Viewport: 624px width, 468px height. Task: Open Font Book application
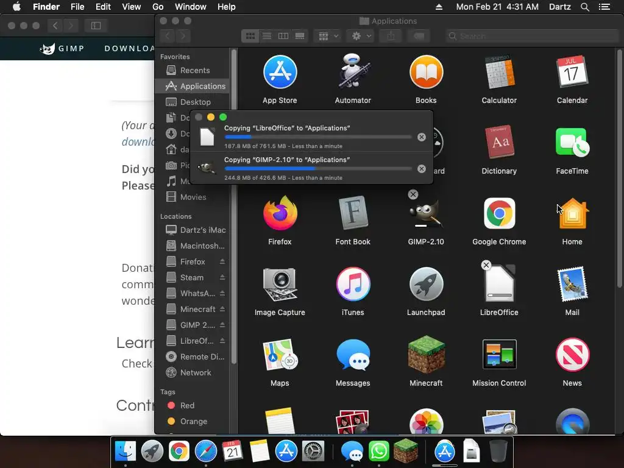pyautogui.click(x=353, y=213)
